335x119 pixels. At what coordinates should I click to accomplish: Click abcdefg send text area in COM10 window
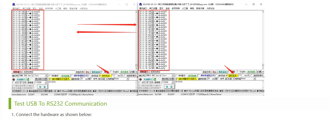219,85
